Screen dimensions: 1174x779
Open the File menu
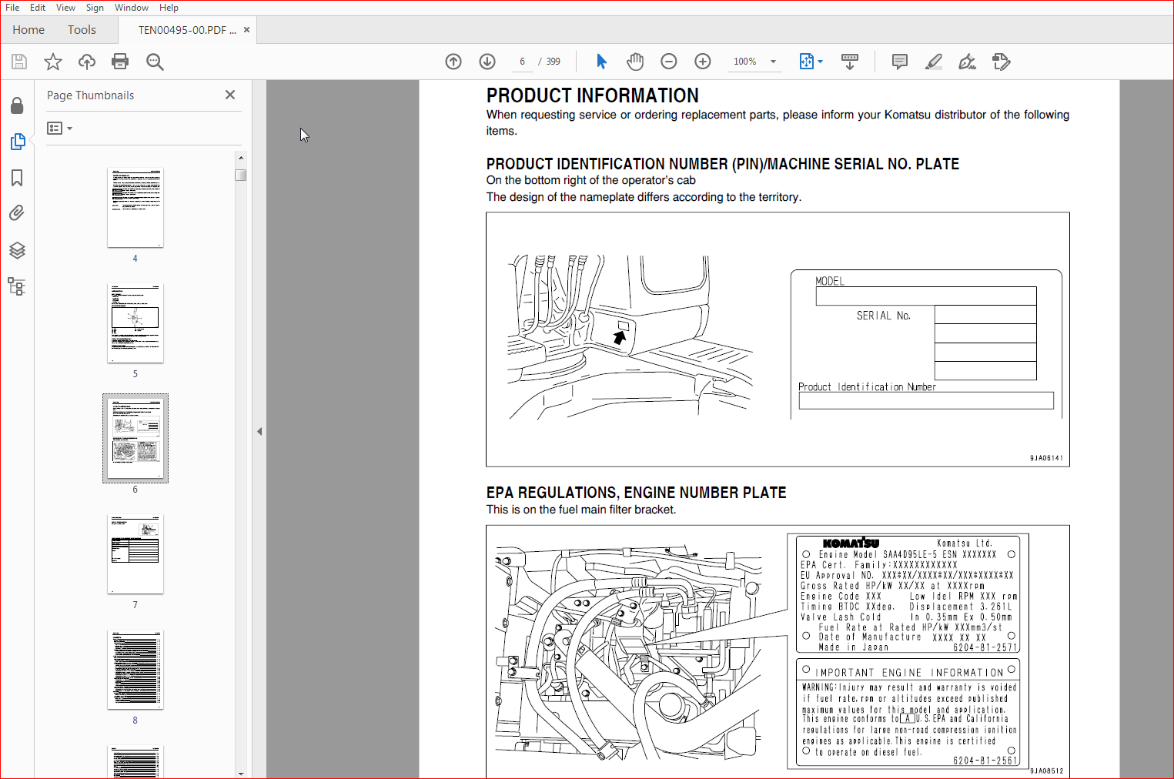pyautogui.click(x=12, y=8)
